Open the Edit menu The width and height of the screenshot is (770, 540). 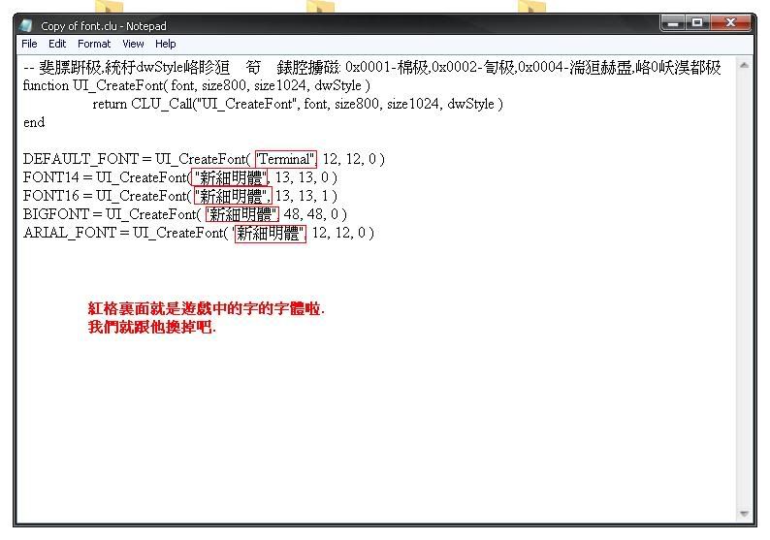[57, 44]
